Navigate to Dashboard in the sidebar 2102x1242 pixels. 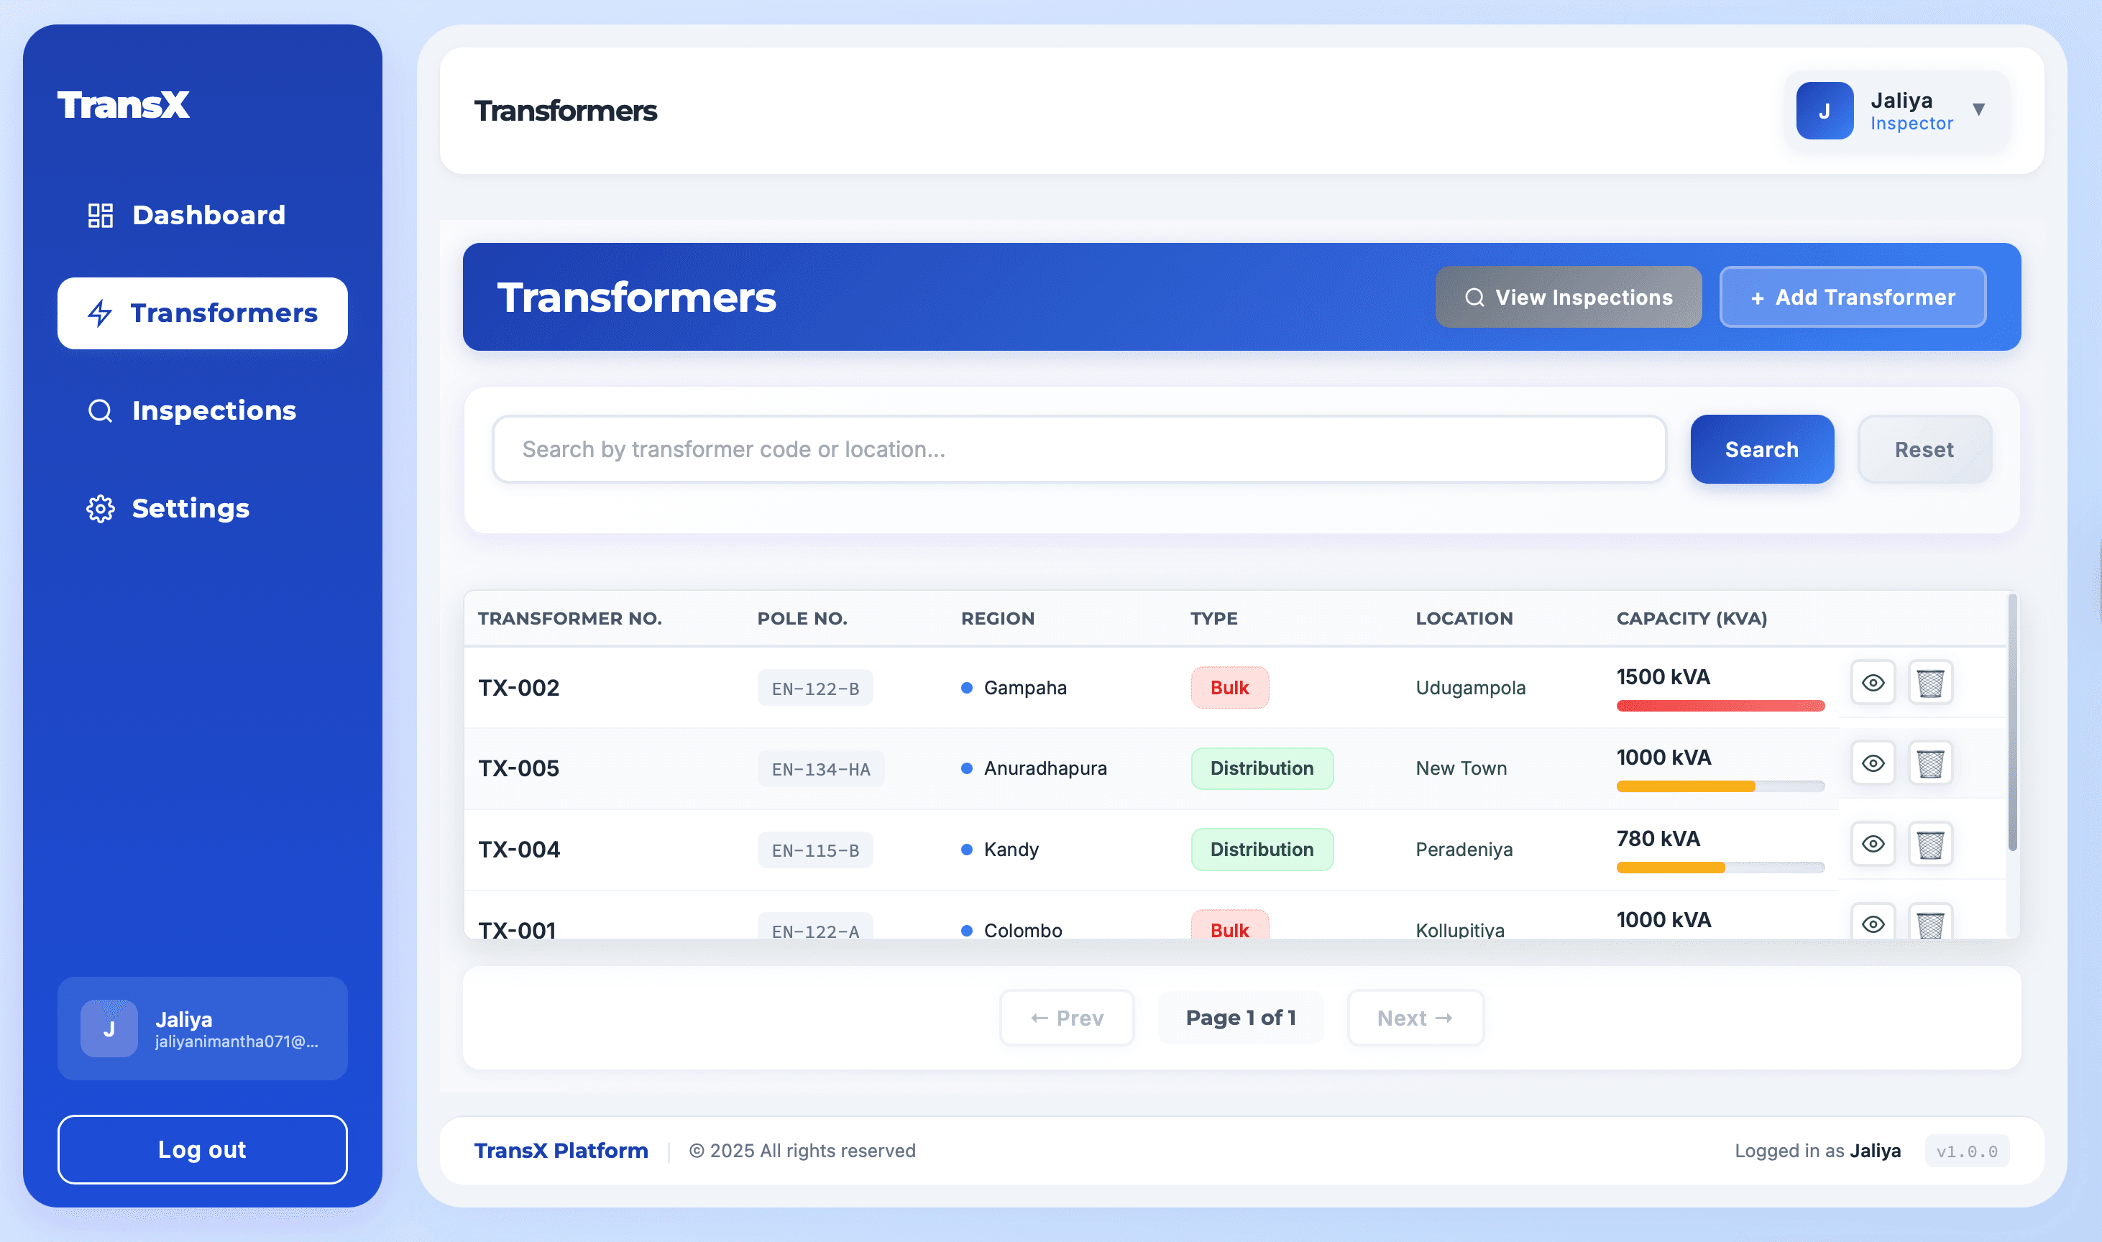[x=208, y=215]
